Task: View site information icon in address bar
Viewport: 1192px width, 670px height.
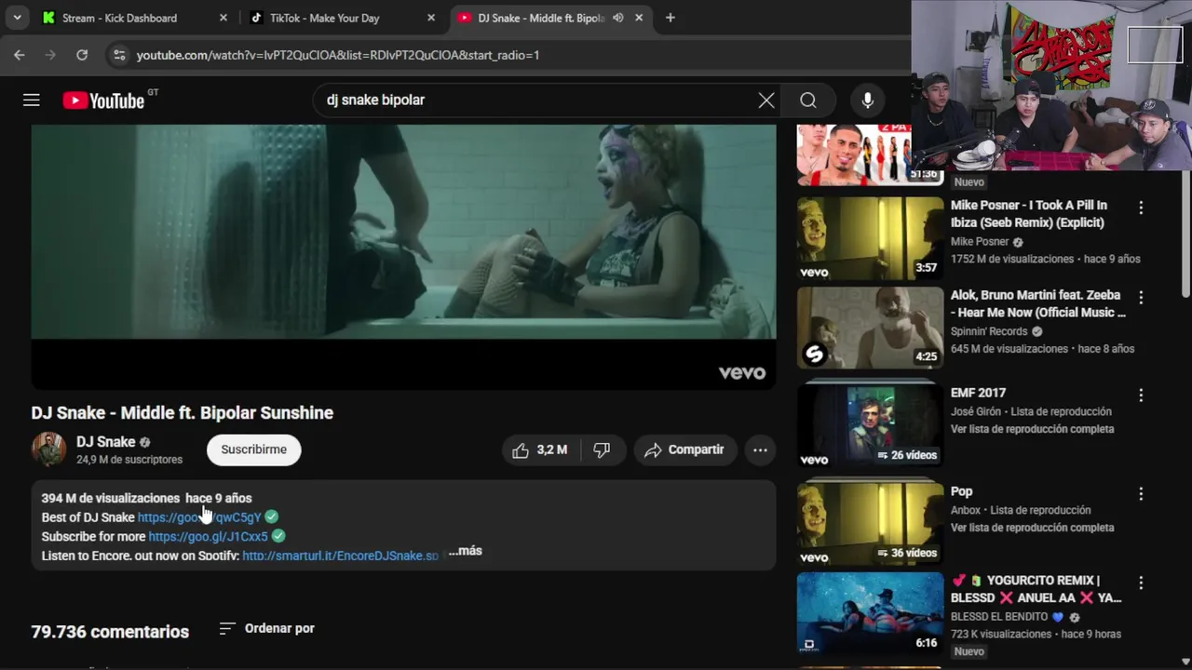Action: (x=119, y=55)
